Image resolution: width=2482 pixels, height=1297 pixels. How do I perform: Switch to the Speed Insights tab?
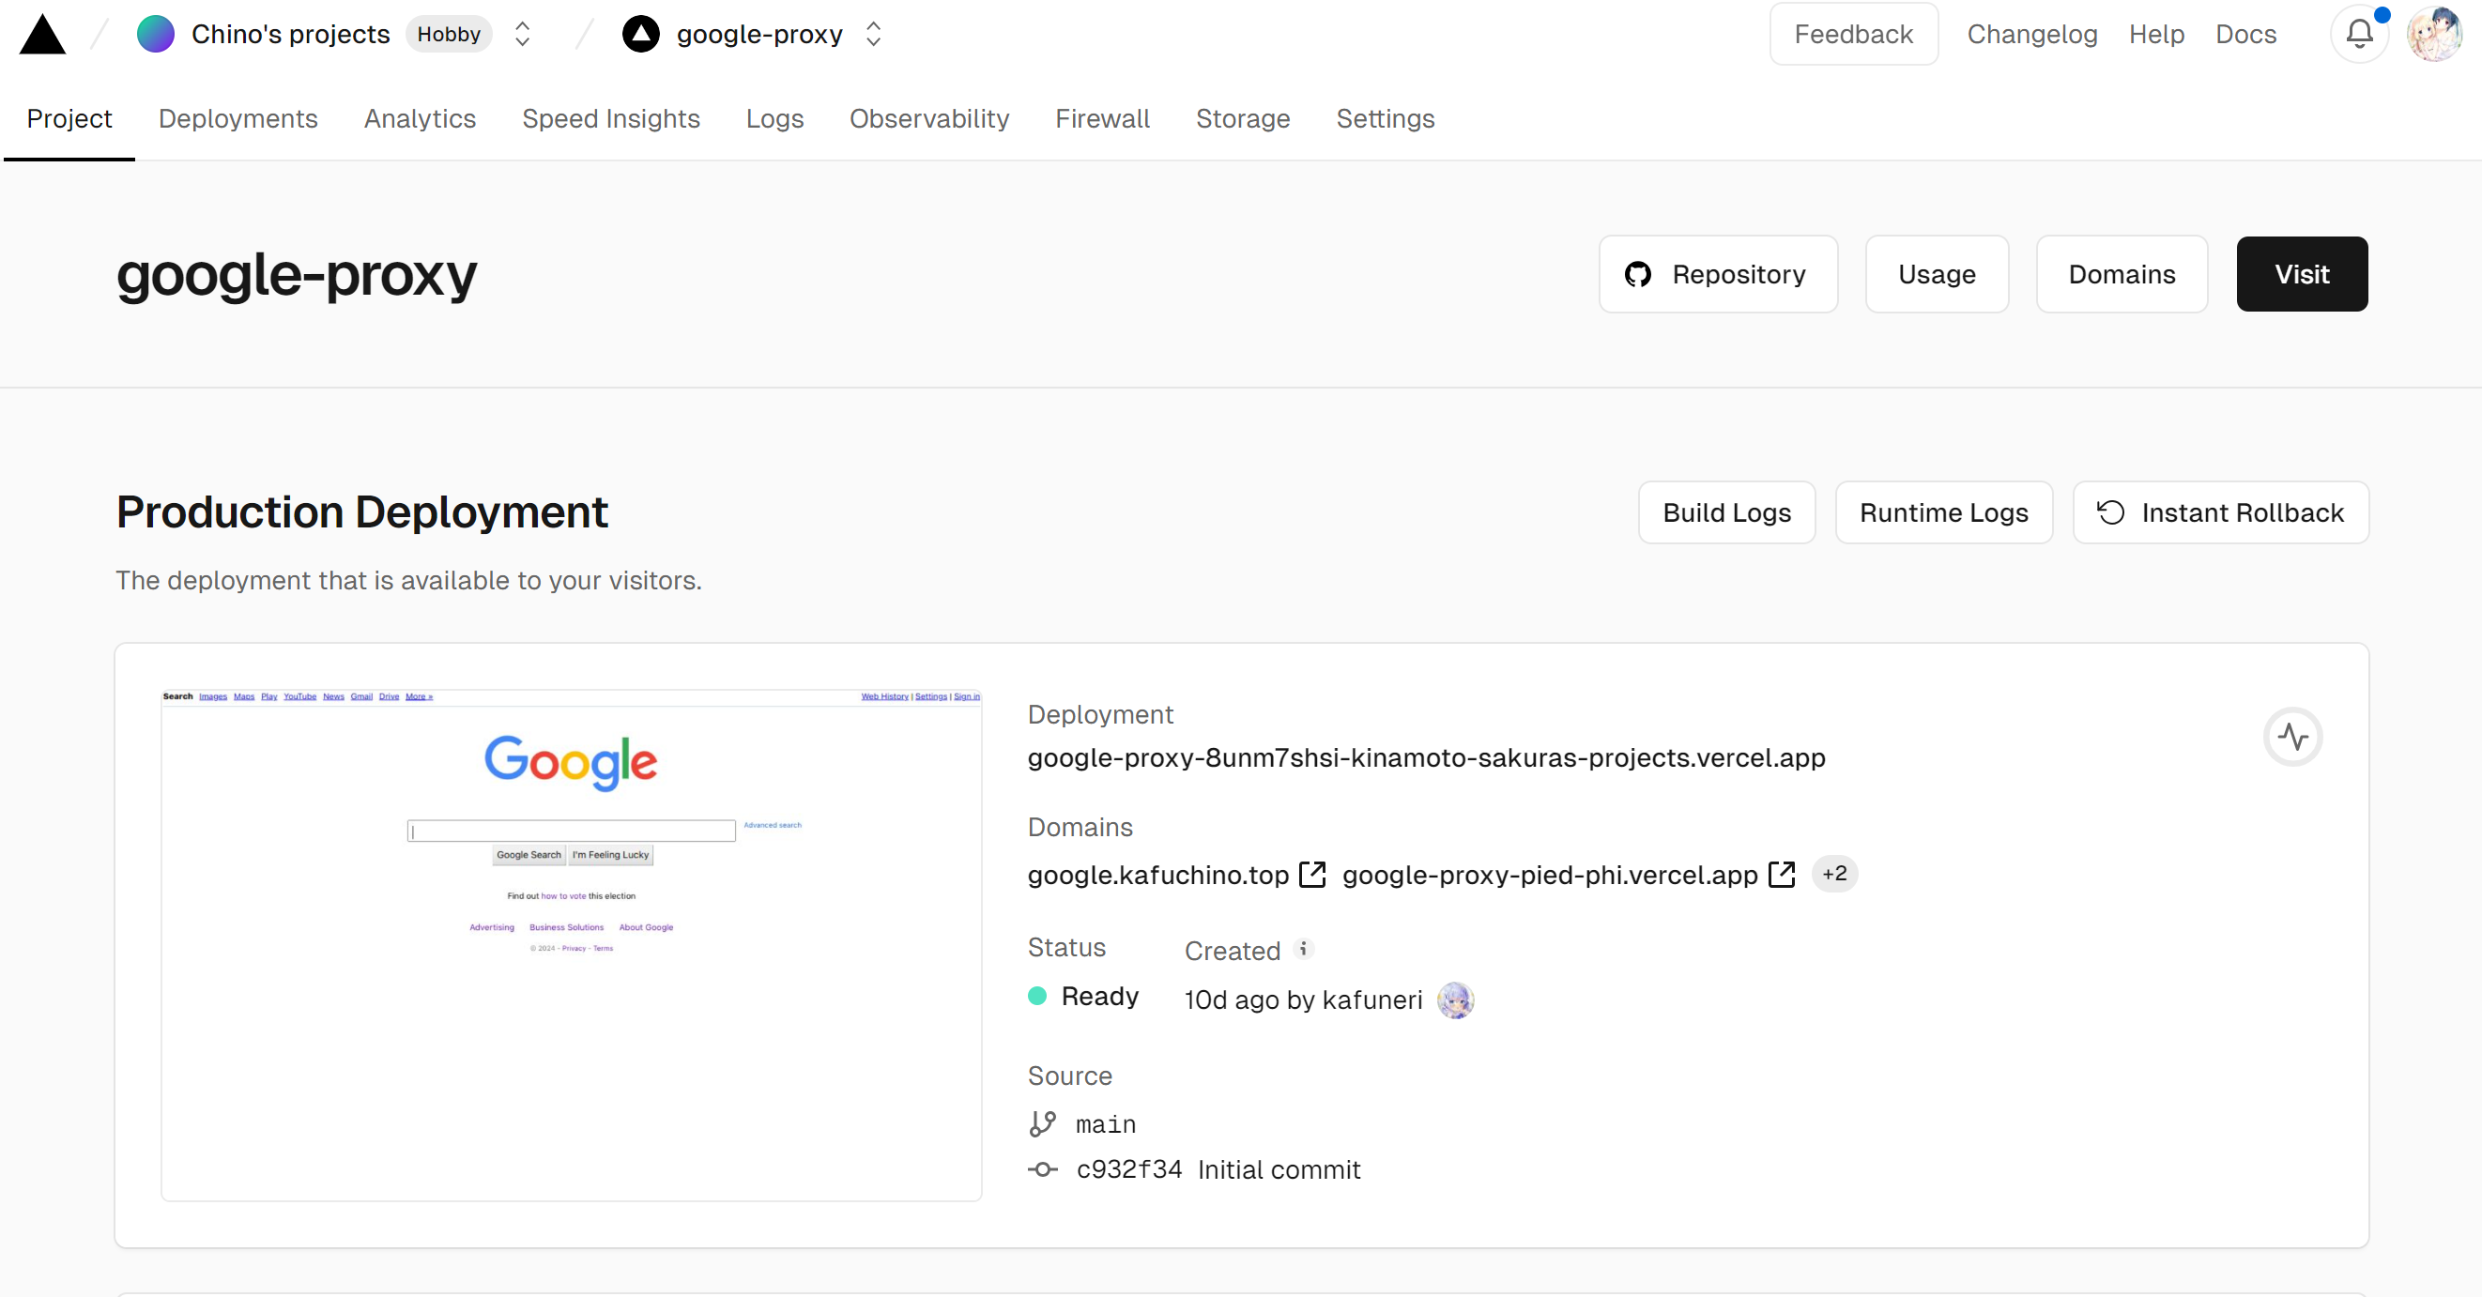pos(611,118)
